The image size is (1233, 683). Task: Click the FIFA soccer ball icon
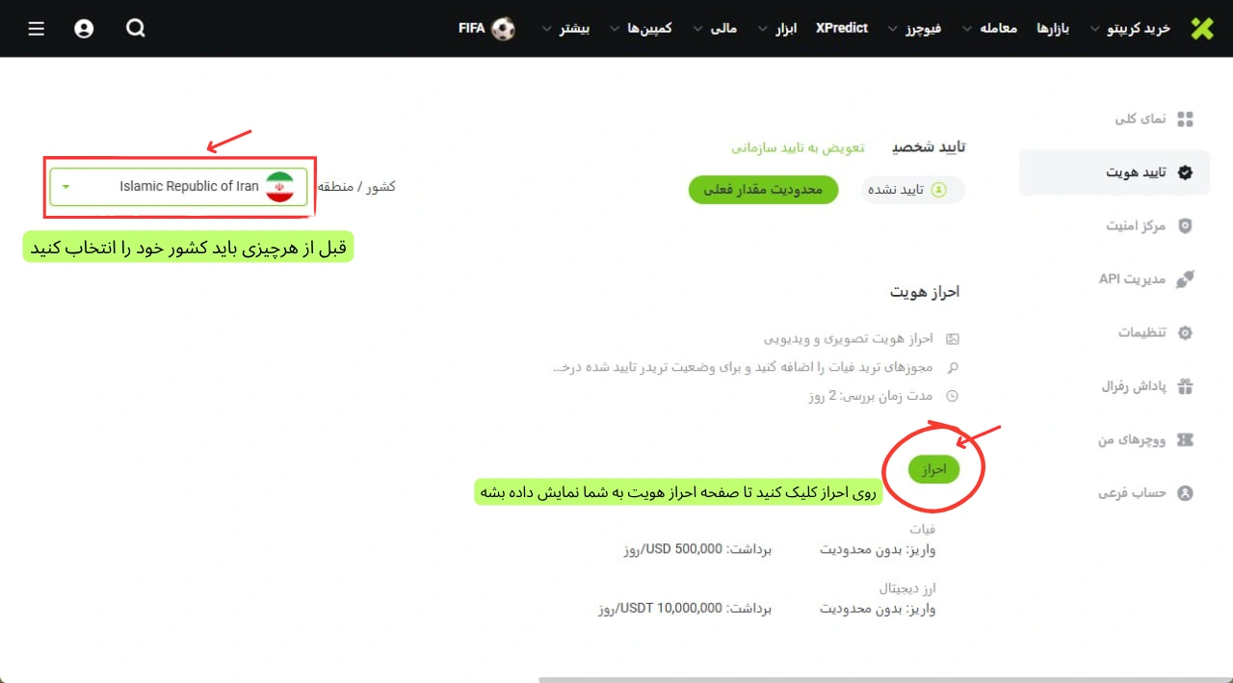pyautogui.click(x=503, y=29)
